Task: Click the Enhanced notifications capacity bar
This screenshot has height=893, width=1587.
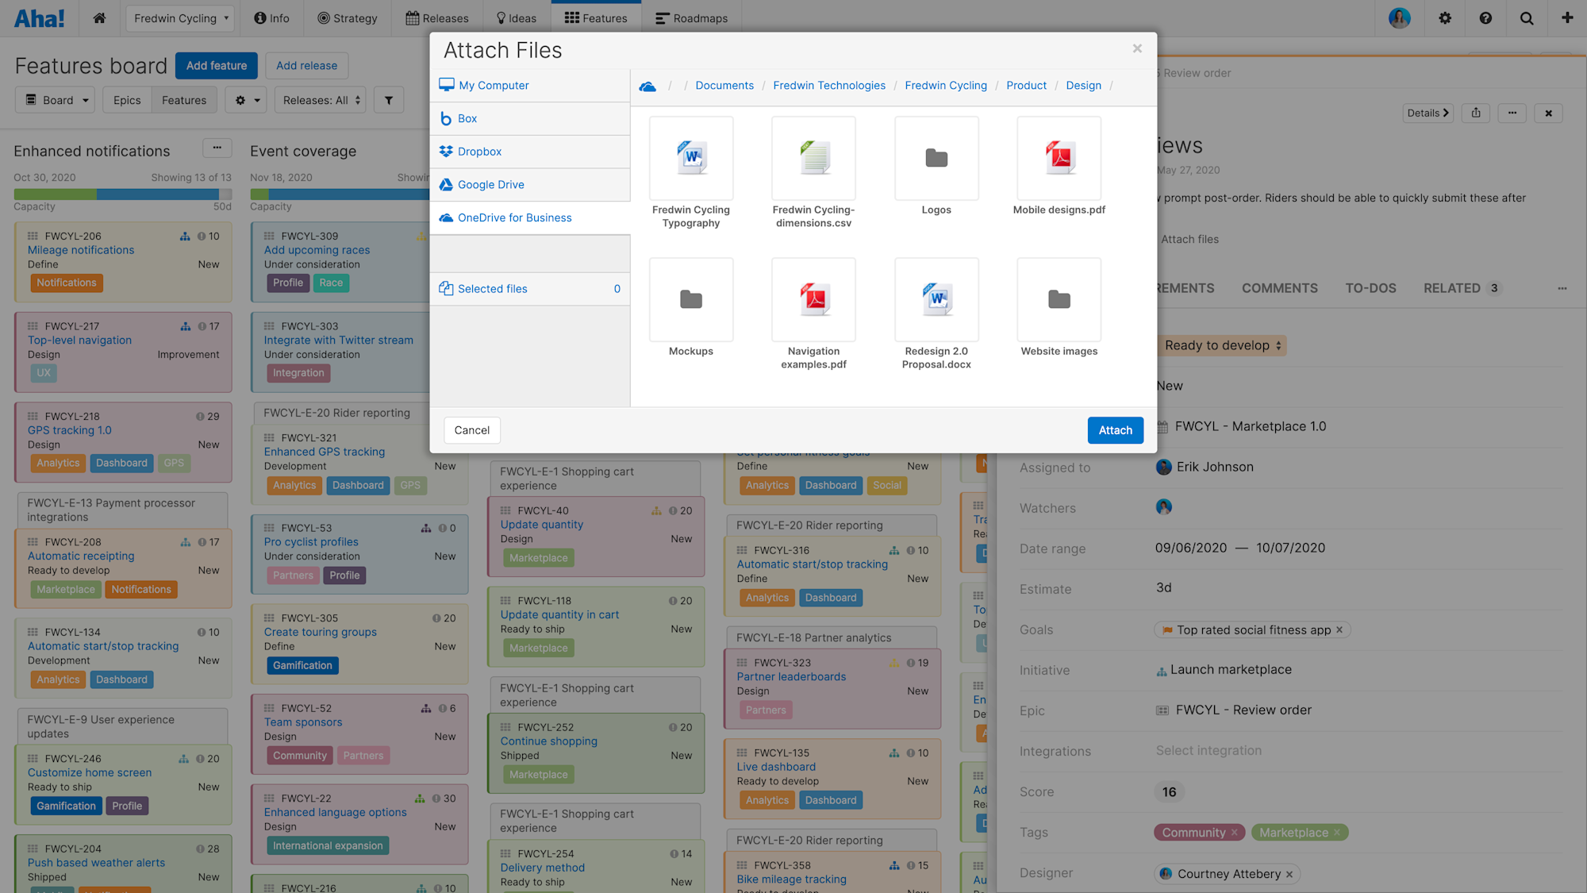Action: pyautogui.click(x=122, y=191)
